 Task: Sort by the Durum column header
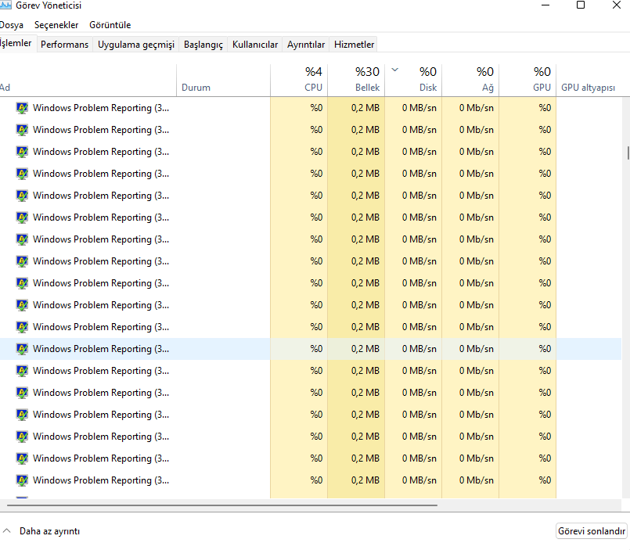click(x=223, y=81)
